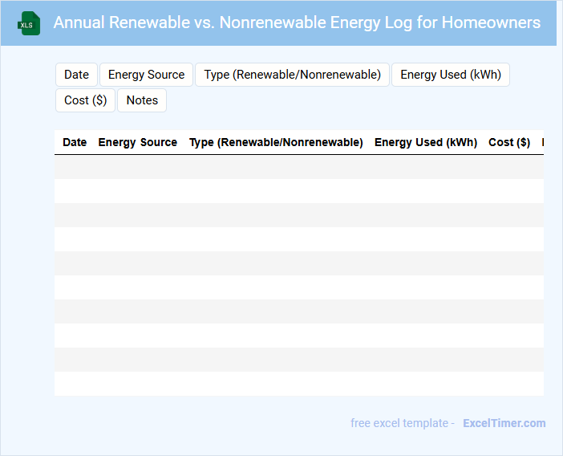The width and height of the screenshot is (563, 456).
Task: Click the Type (Renewable/Nonrenewable) tag button
Action: pyautogui.click(x=292, y=75)
